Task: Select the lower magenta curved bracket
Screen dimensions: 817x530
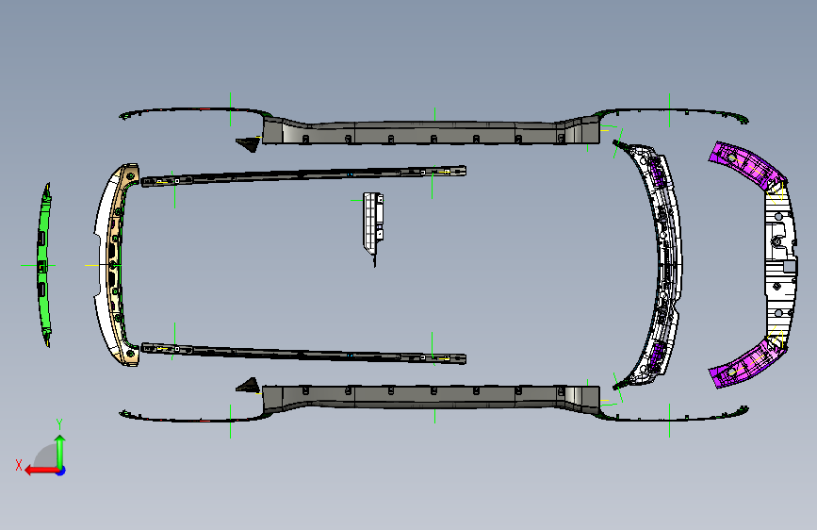Action: pos(746,364)
